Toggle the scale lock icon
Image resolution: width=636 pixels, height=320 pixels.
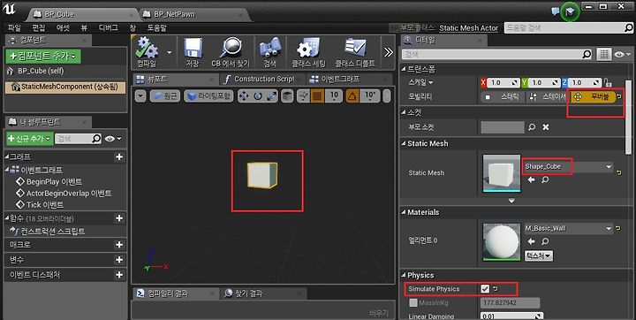tap(608, 82)
